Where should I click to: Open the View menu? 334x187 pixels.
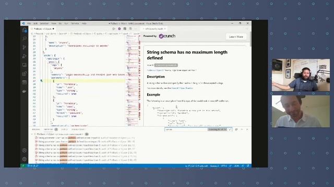pos(54,23)
